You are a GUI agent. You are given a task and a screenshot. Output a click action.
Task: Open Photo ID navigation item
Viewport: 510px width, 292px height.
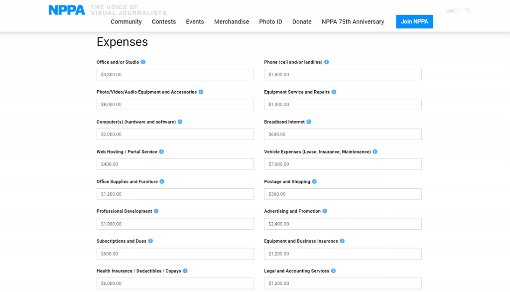pyautogui.click(x=270, y=22)
